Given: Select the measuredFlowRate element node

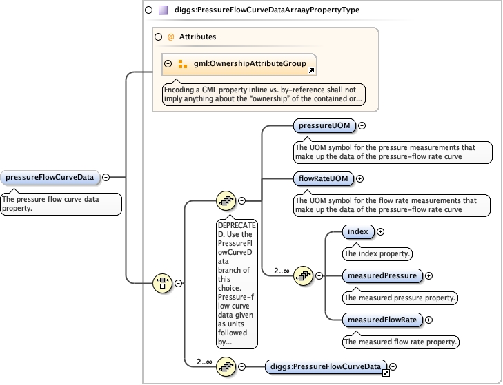Looking at the screenshot, I should click(382, 320).
